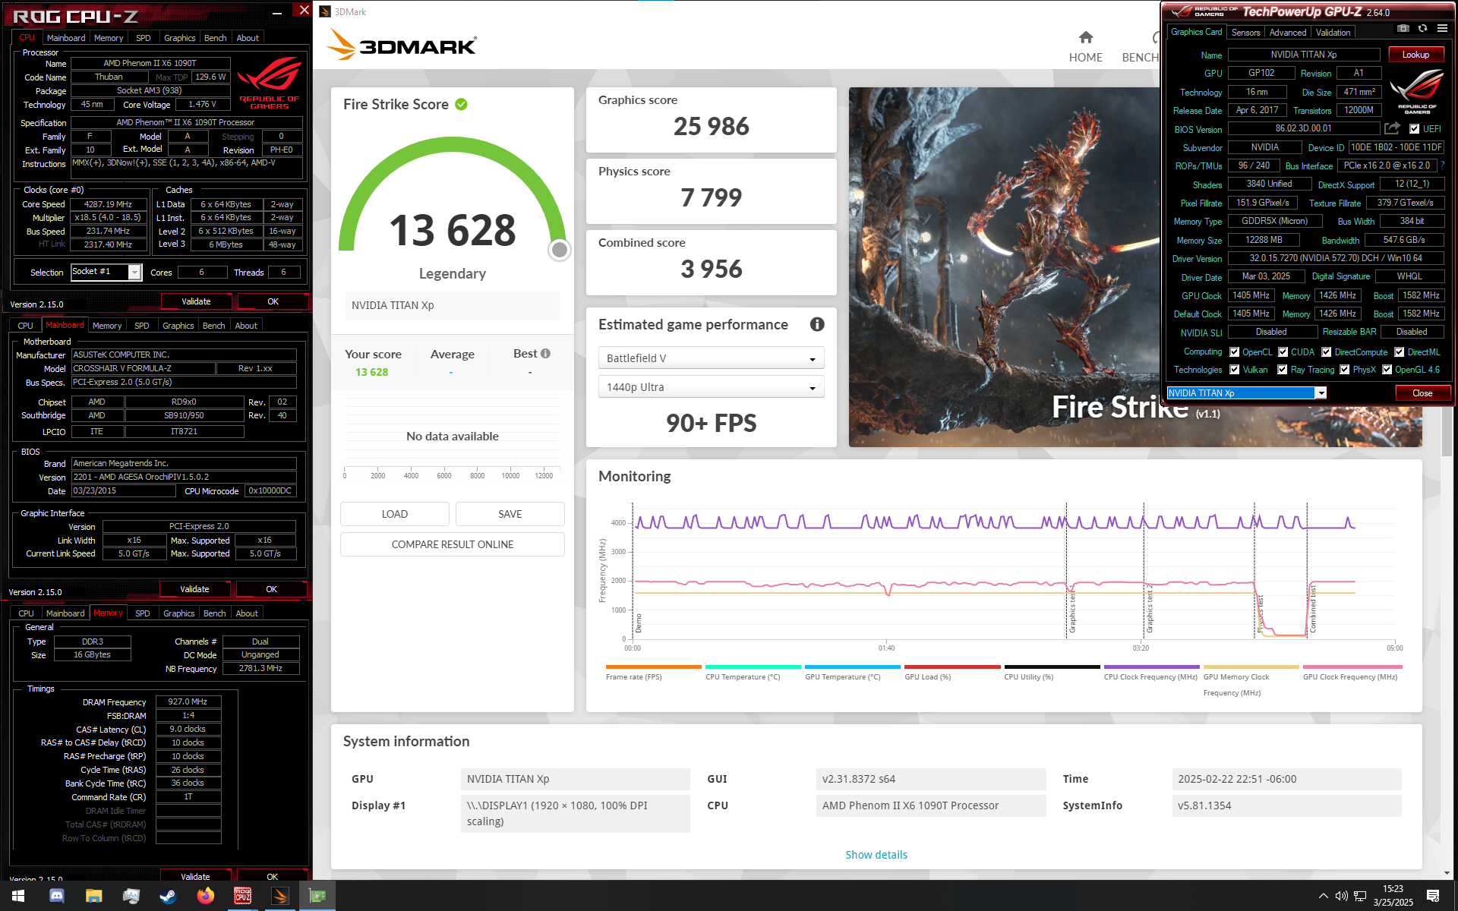Toggle the PhysX checkbox

[1345, 370]
